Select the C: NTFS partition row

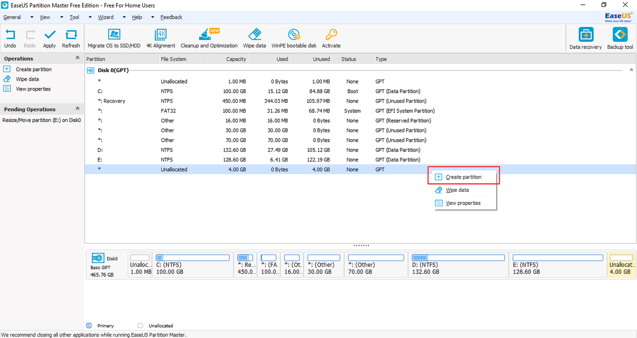pos(360,91)
